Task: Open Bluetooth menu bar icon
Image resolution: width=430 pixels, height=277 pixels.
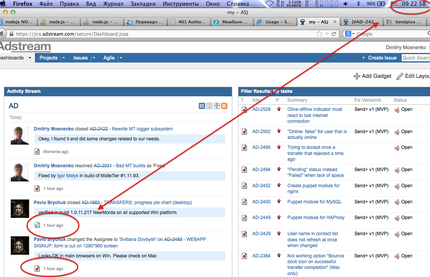Action: click(x=358, y=4)
